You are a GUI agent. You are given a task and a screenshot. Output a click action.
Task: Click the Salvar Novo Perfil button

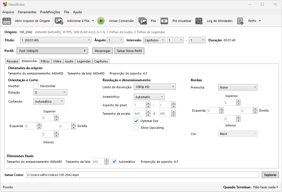129,51
